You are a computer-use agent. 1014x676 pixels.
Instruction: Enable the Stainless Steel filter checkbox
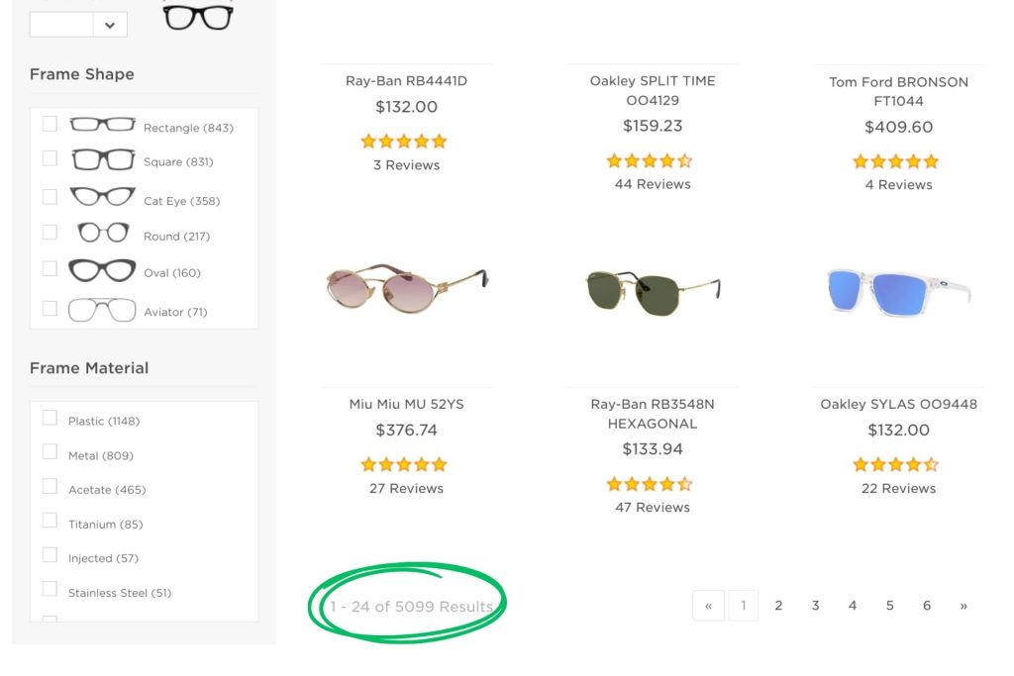(x=50, y=588)
